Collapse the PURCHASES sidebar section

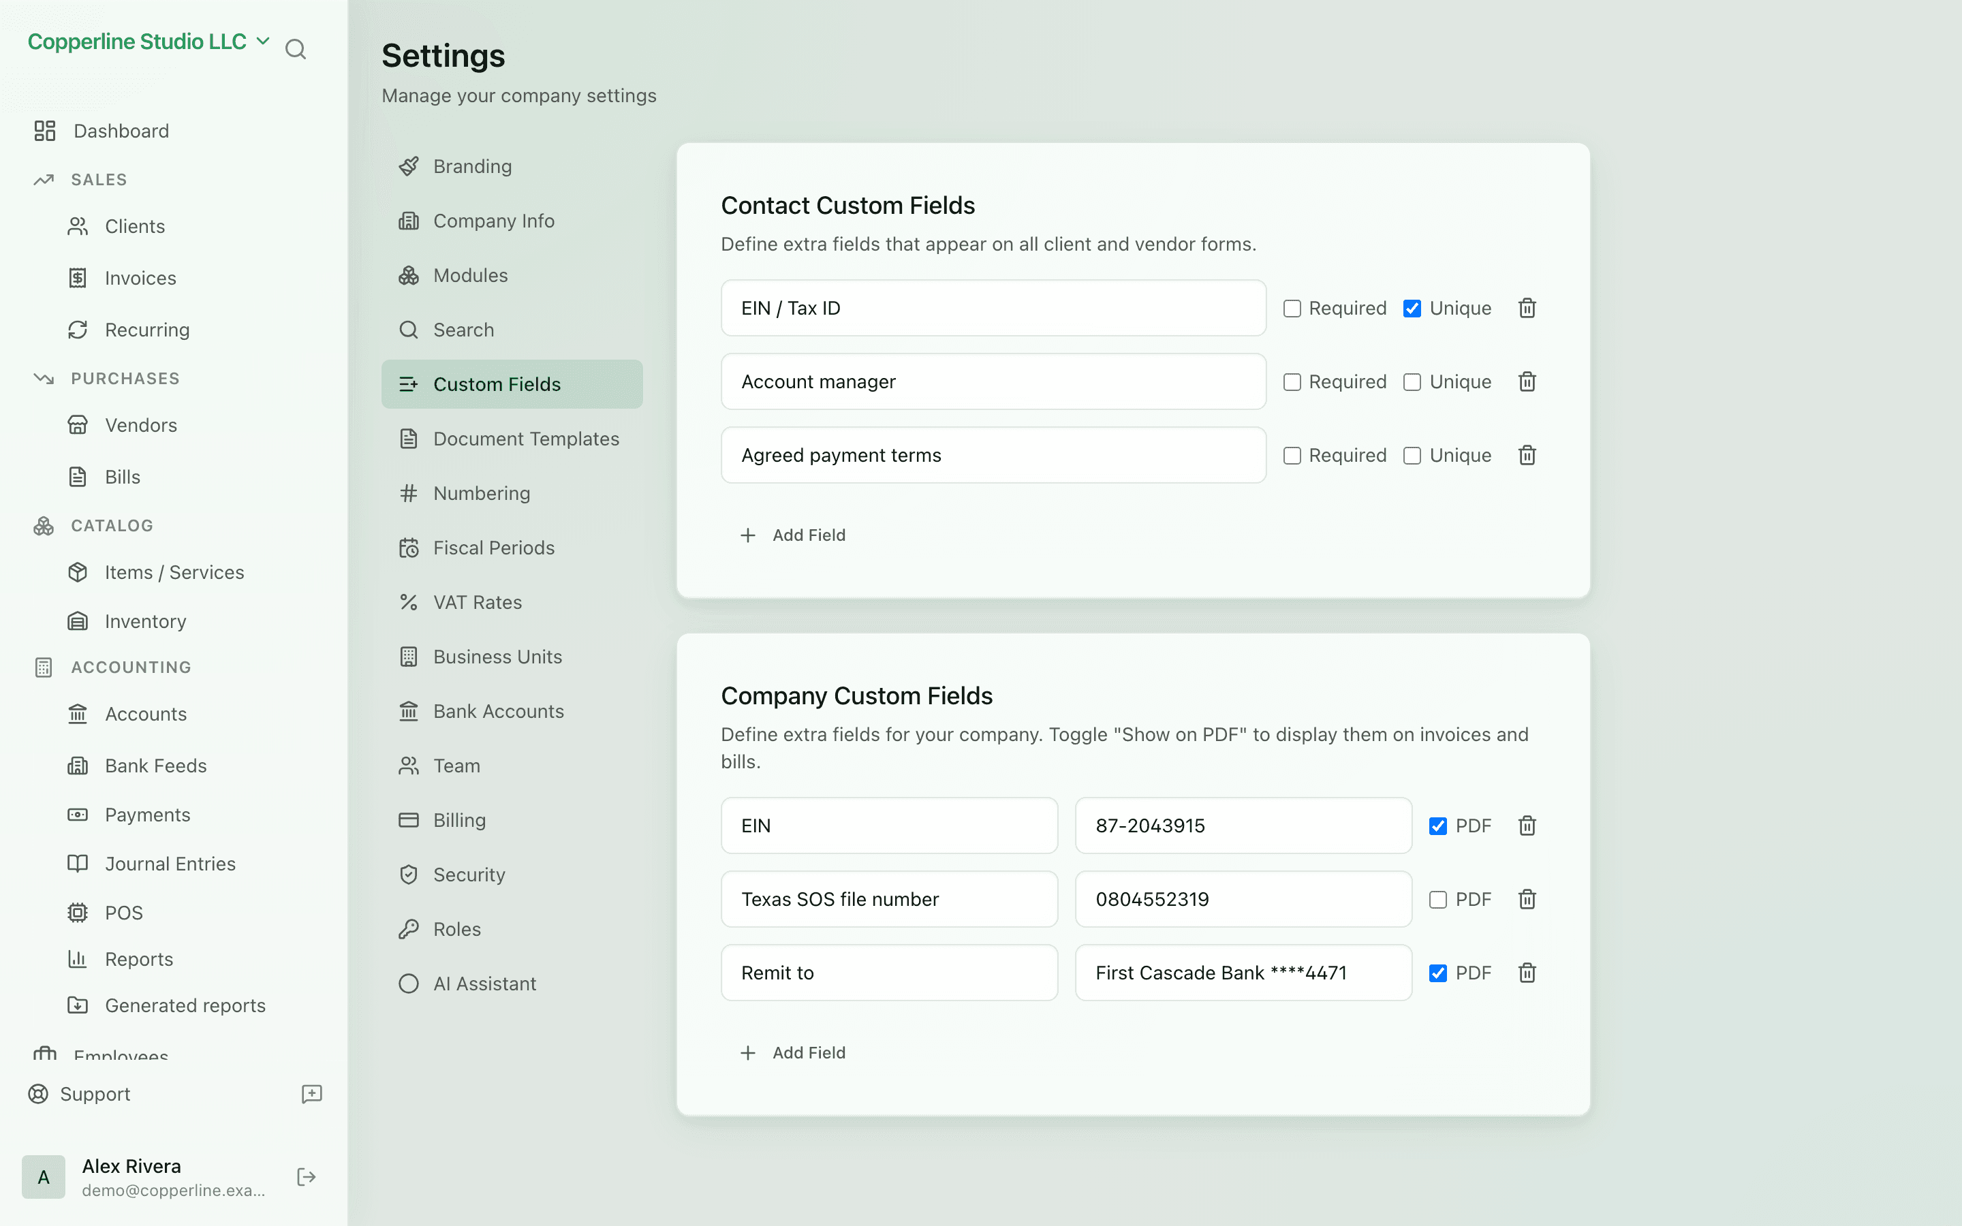(x=125, y=379)
